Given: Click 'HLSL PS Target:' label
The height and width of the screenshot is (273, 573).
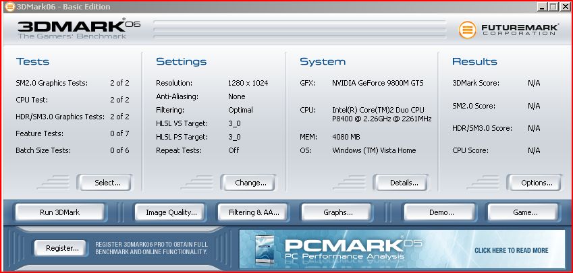Looking at the screenshot, I should [x=182, y=138].
